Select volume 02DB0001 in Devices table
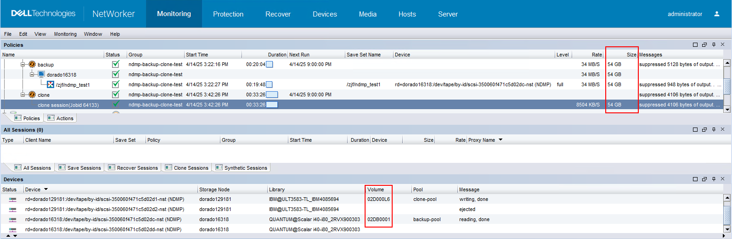The width and height of the screenshot is (732, 239). coord(378,220)
